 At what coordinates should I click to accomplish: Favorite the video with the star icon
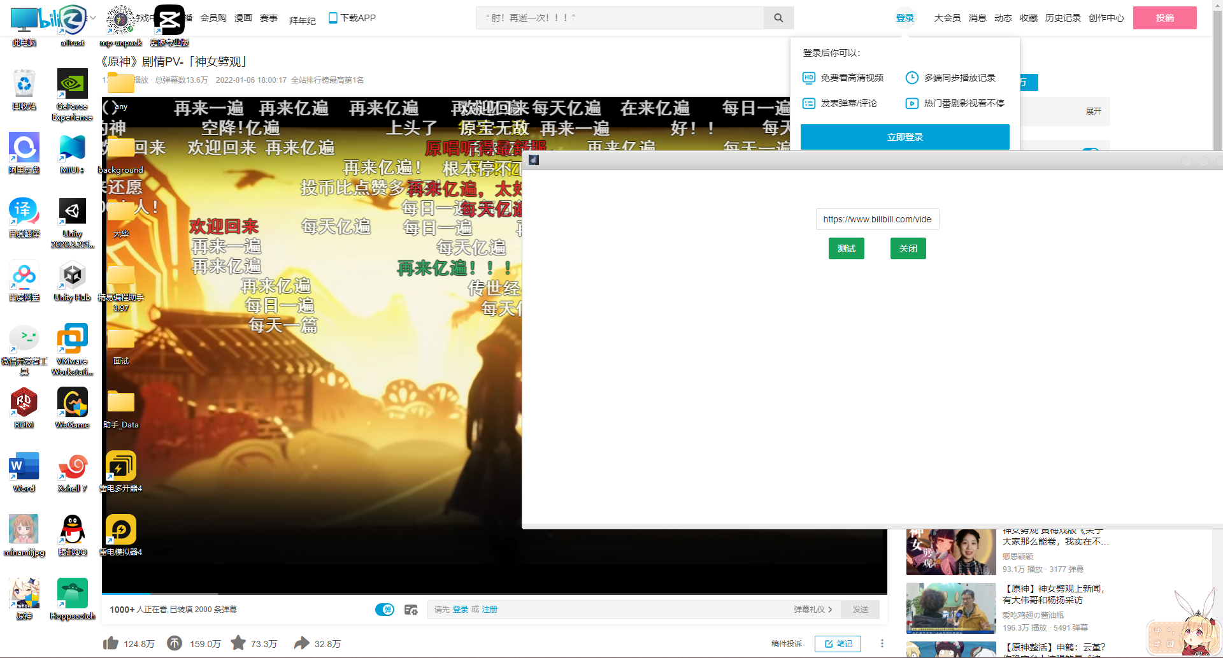pyautogui.click(x=238, y=643)
